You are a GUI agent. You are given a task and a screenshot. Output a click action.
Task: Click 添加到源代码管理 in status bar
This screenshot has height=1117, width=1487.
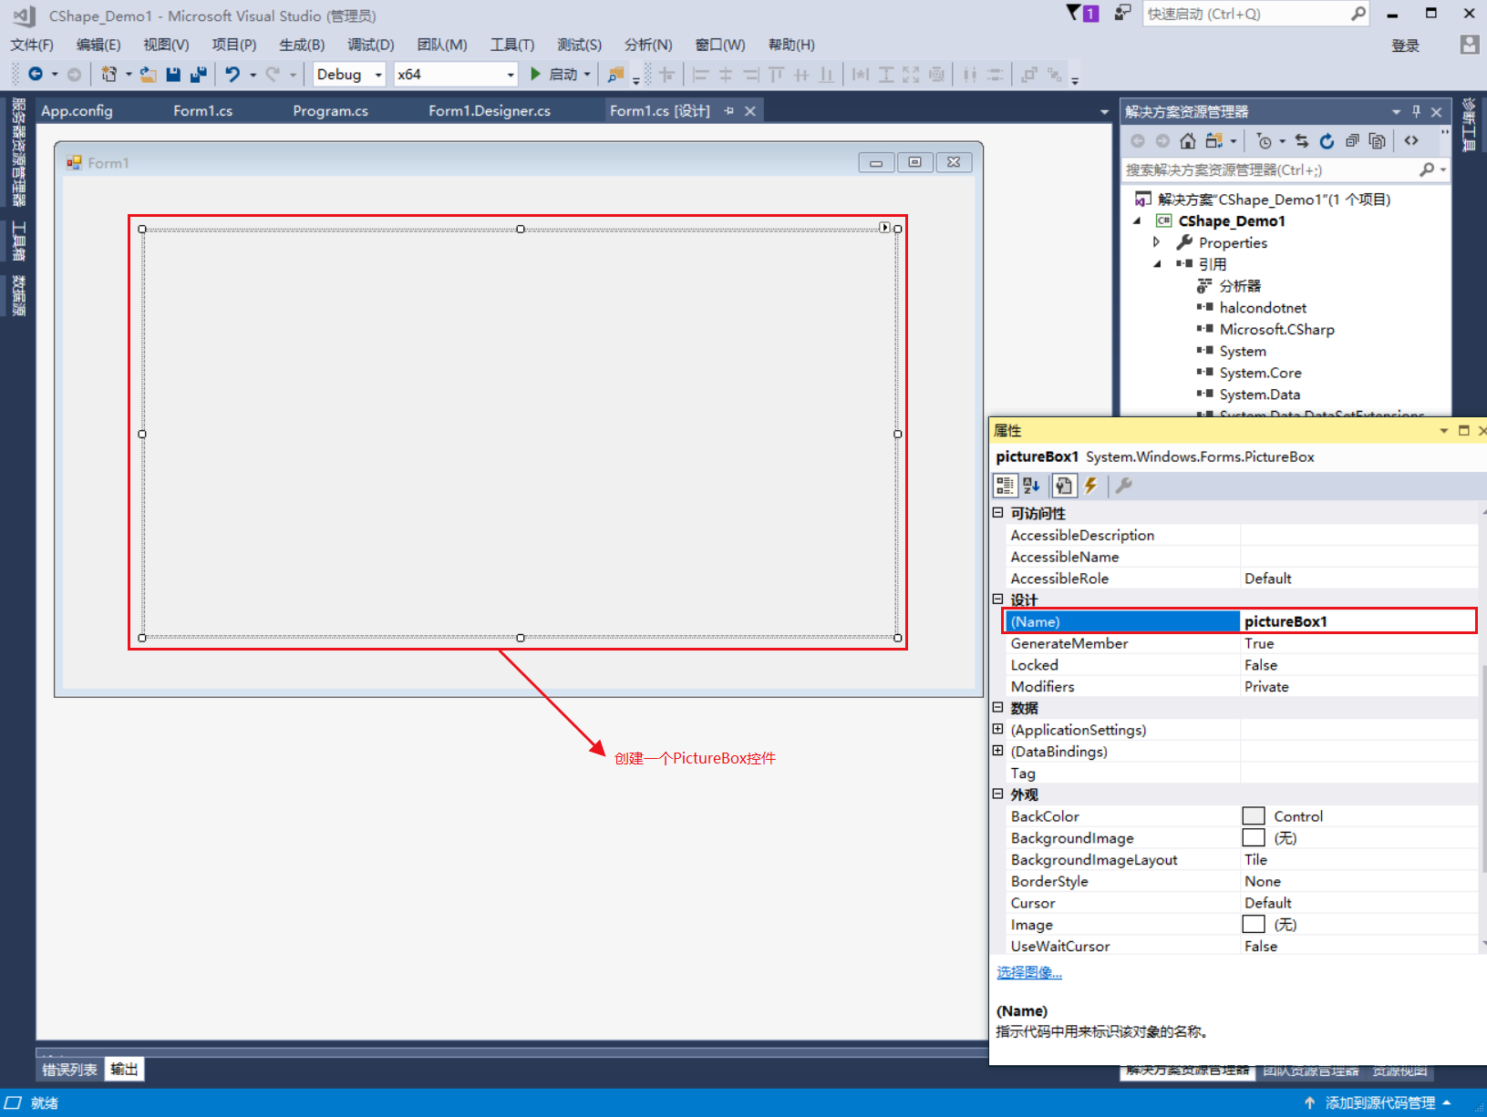(x=1380, y=1103)
